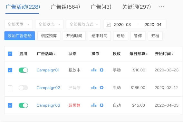This screenshot has height=122, width=183.
Task: Disable the Campaign01 enable switch
Action: (23, 70)
